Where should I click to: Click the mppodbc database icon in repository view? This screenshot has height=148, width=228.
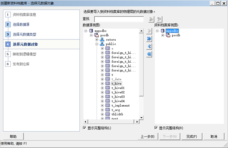pos(163,31)
